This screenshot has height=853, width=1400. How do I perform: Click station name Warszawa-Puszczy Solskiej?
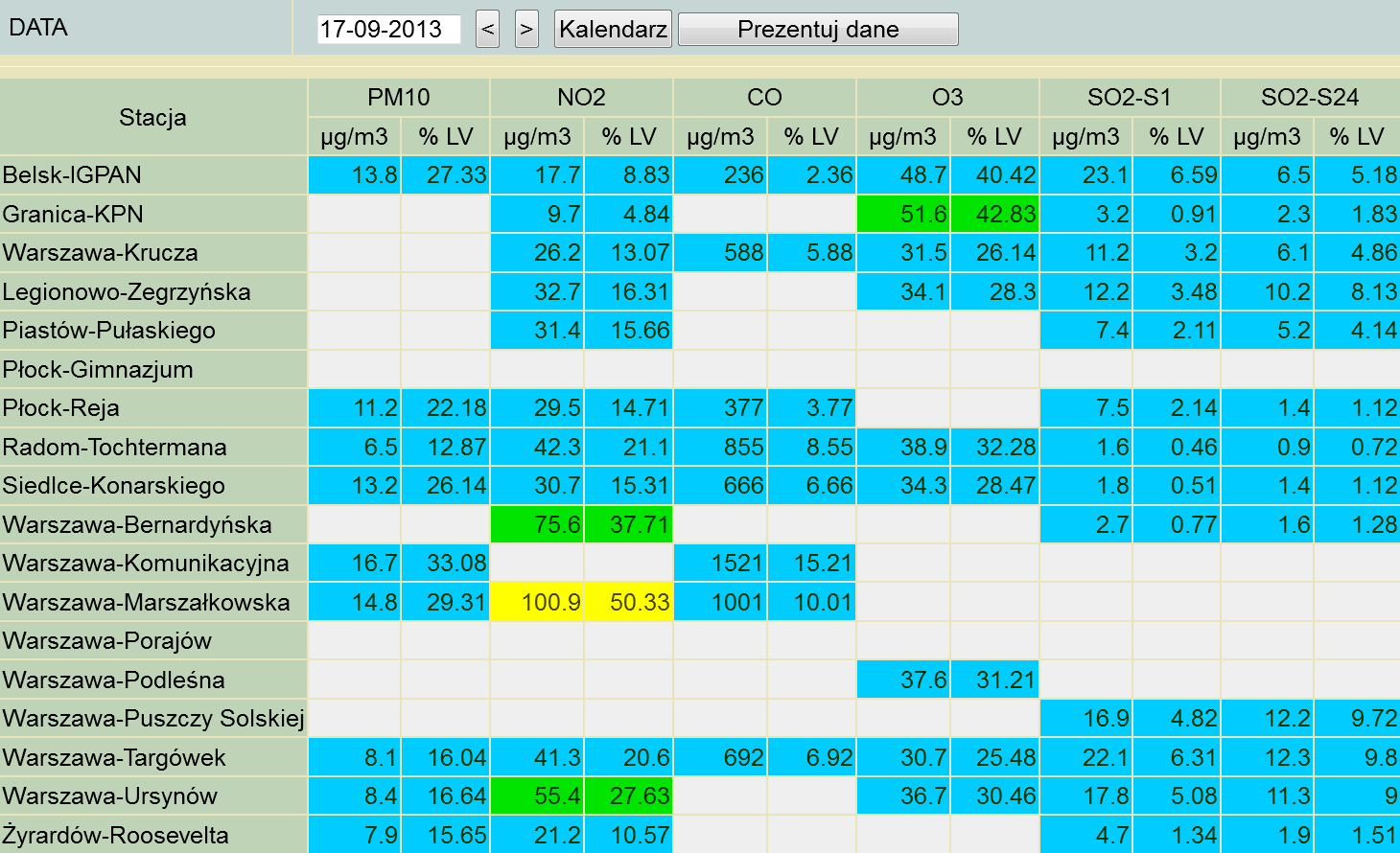pyautogui.click(x=153, y=719)
